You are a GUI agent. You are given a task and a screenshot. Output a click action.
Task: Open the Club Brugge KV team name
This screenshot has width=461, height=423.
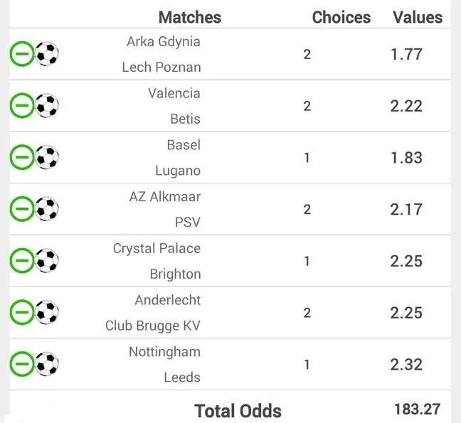pyautogui.click(x=153, y=326)
